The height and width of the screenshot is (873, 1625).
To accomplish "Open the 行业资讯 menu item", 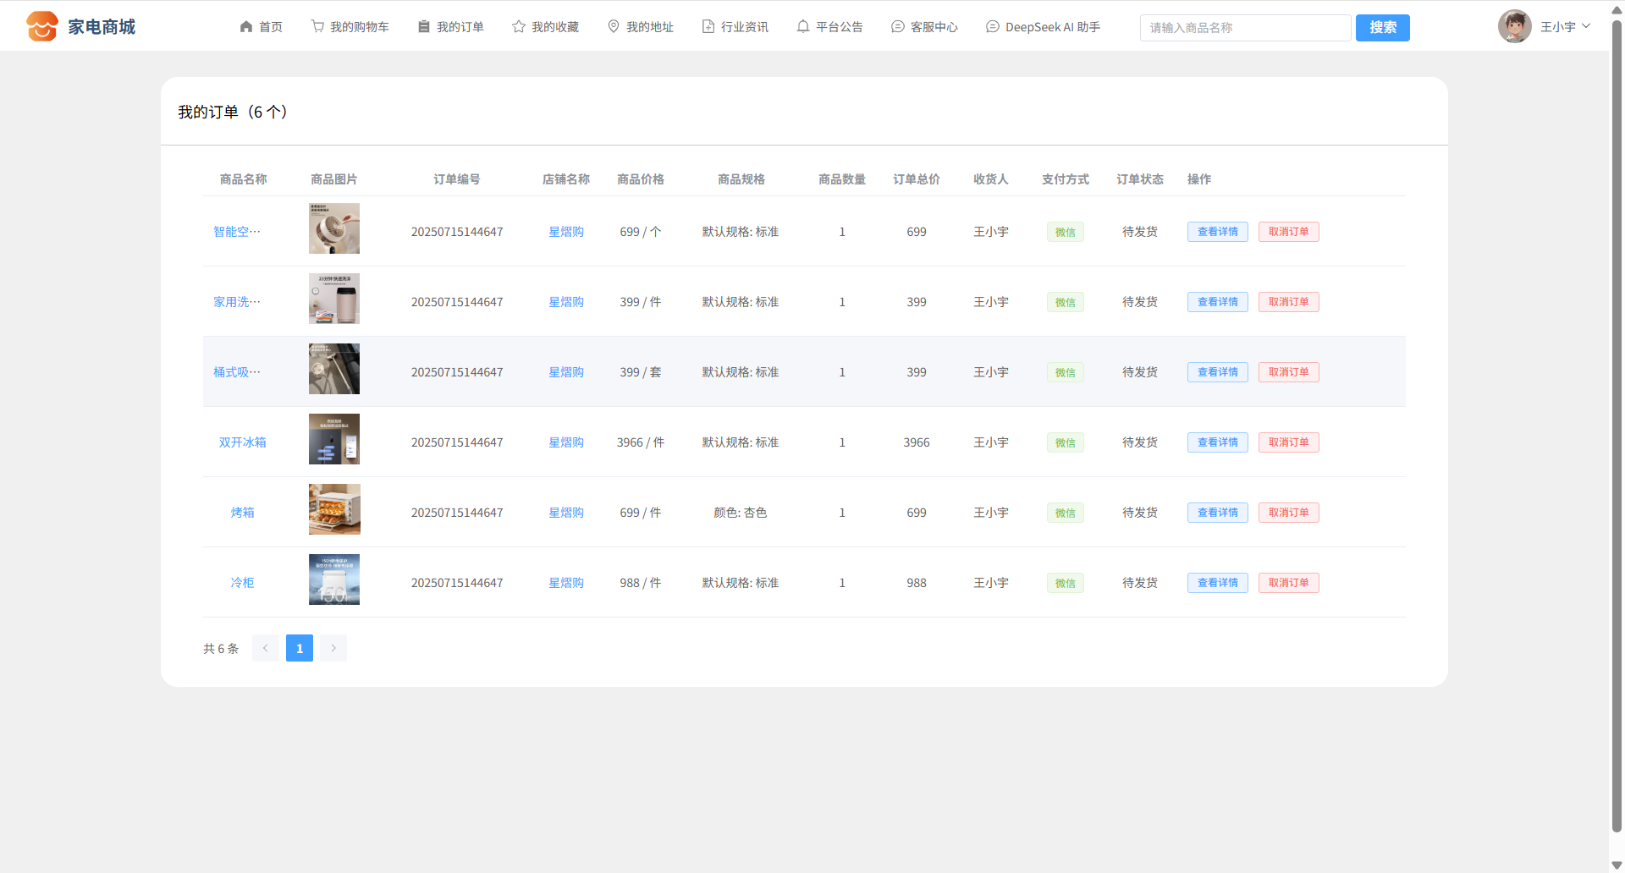I will tap(735, 27).
